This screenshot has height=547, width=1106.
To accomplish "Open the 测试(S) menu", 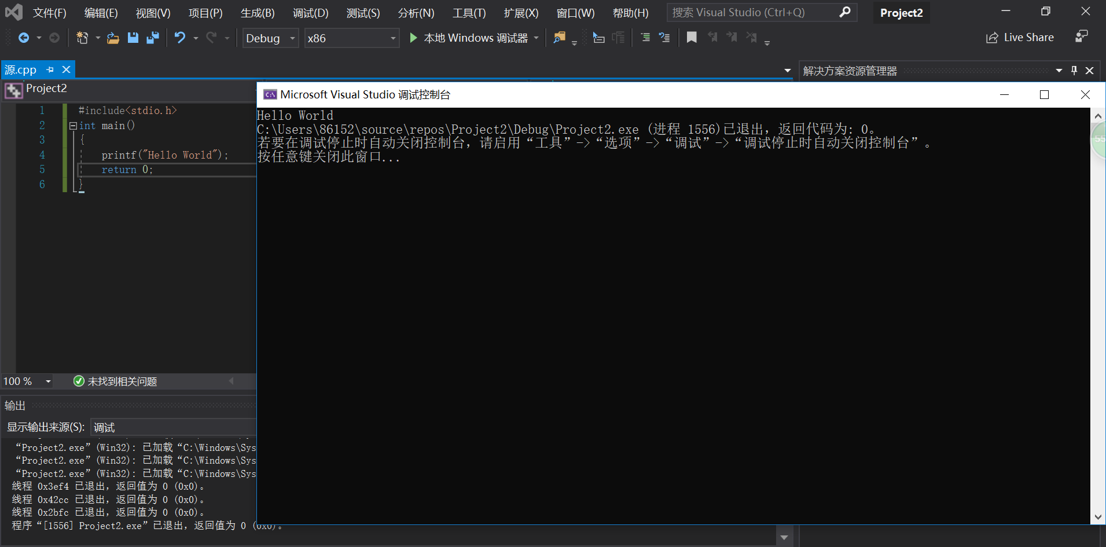I will [x=363, y=13].
